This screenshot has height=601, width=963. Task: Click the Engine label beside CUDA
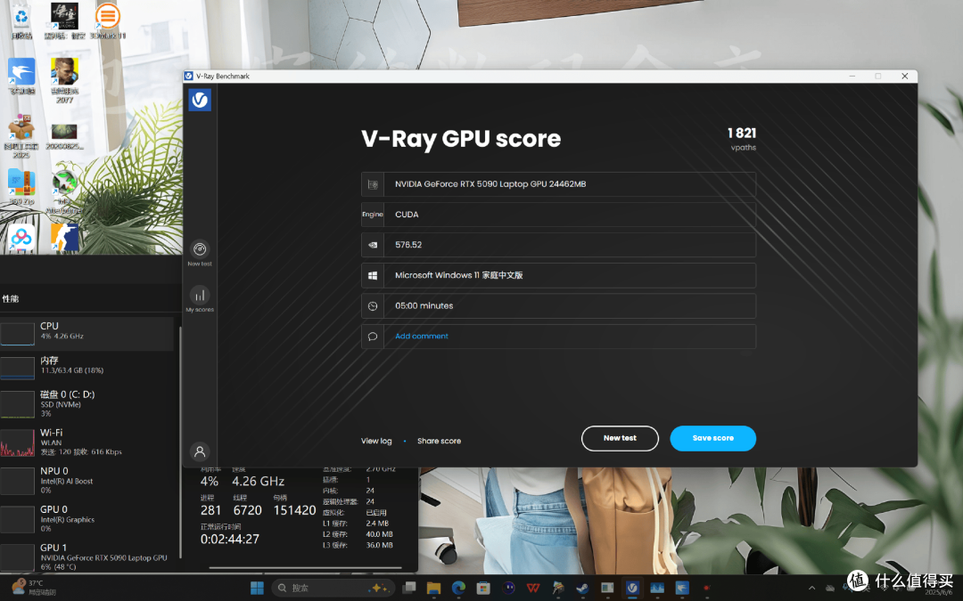(372, 215)
